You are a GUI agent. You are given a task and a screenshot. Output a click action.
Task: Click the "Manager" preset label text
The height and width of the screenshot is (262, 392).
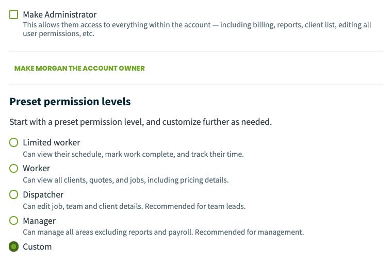tap(39, 221)
